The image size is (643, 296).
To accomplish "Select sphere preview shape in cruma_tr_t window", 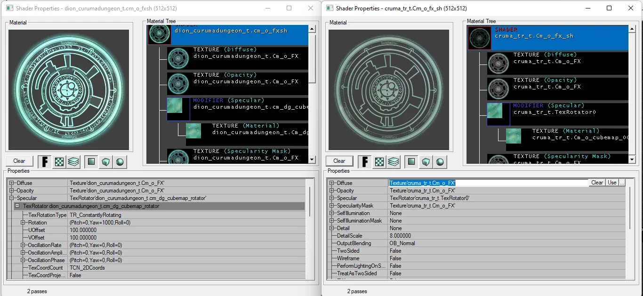I will click(x=440, y=162).
